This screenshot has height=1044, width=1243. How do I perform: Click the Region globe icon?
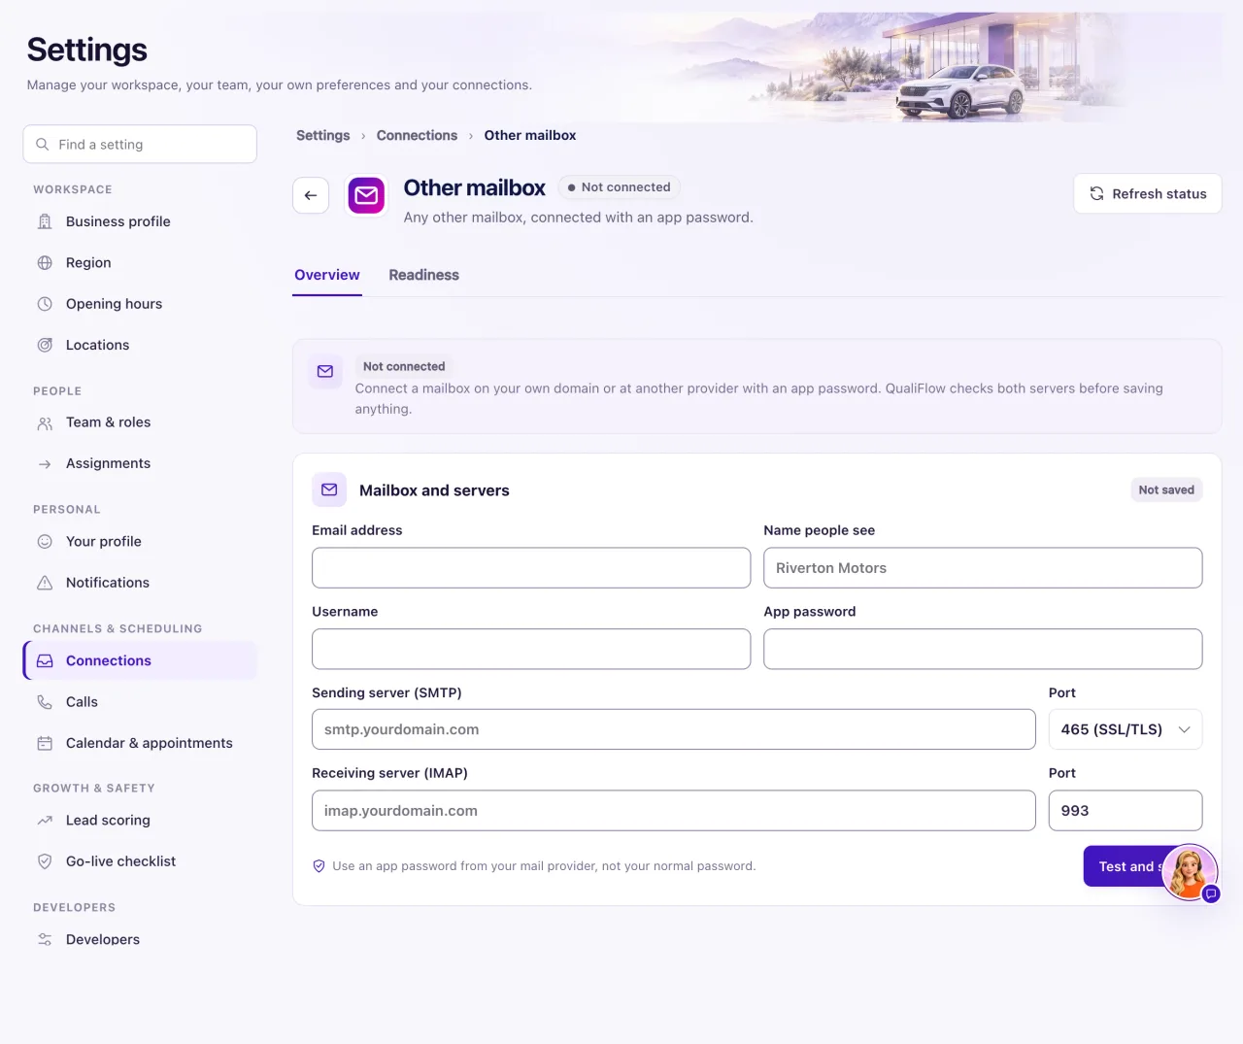tap(45, 263)
